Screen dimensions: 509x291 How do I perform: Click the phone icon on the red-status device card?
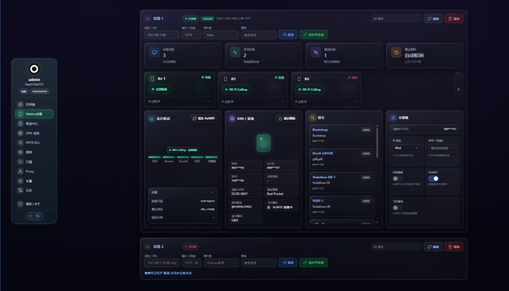pos(299,79)
